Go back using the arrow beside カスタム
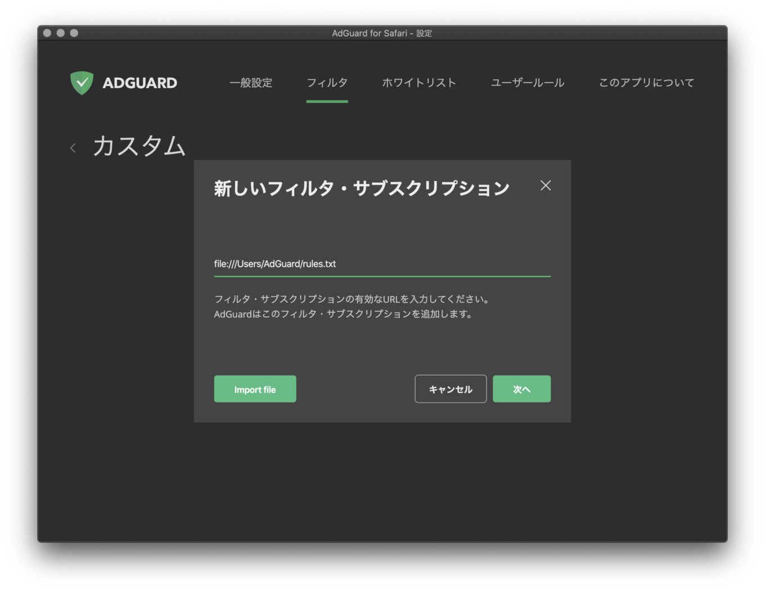The image size is (765, 592). (73, 148)
